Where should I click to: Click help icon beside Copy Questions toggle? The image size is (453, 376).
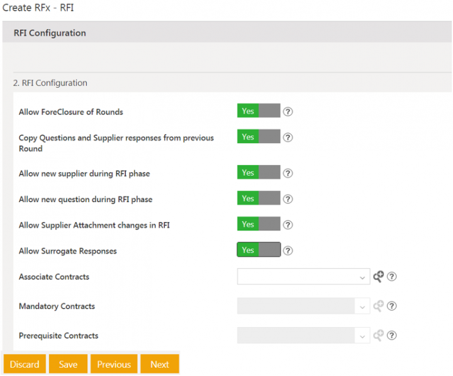point(288,137)
